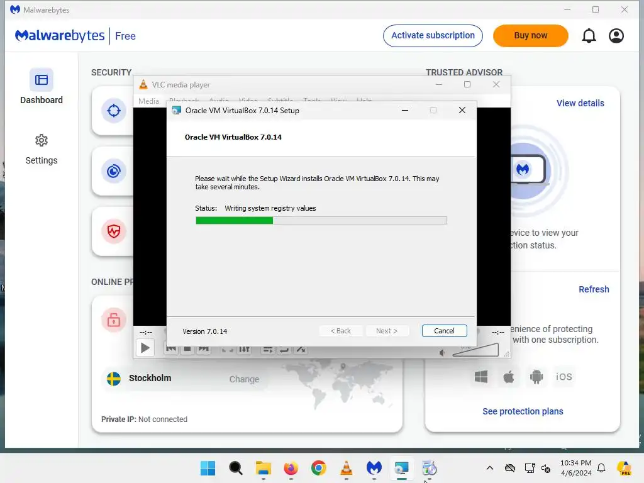Click Activate subscription button
Viewport: 644px width, 483px height.
click(433, 36)
